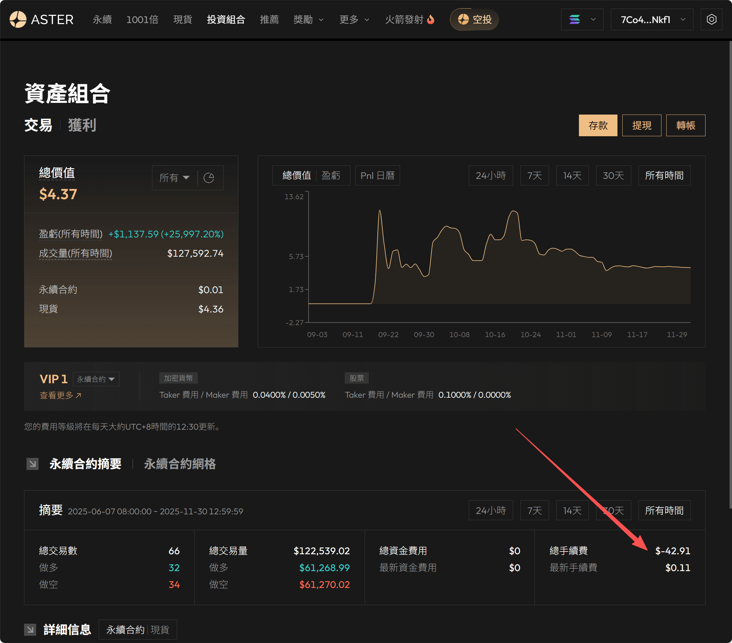The width and height of the screenshot is (732, 643).
Task: Switch chart to 盈虧 view
Action: click(331, 175)
